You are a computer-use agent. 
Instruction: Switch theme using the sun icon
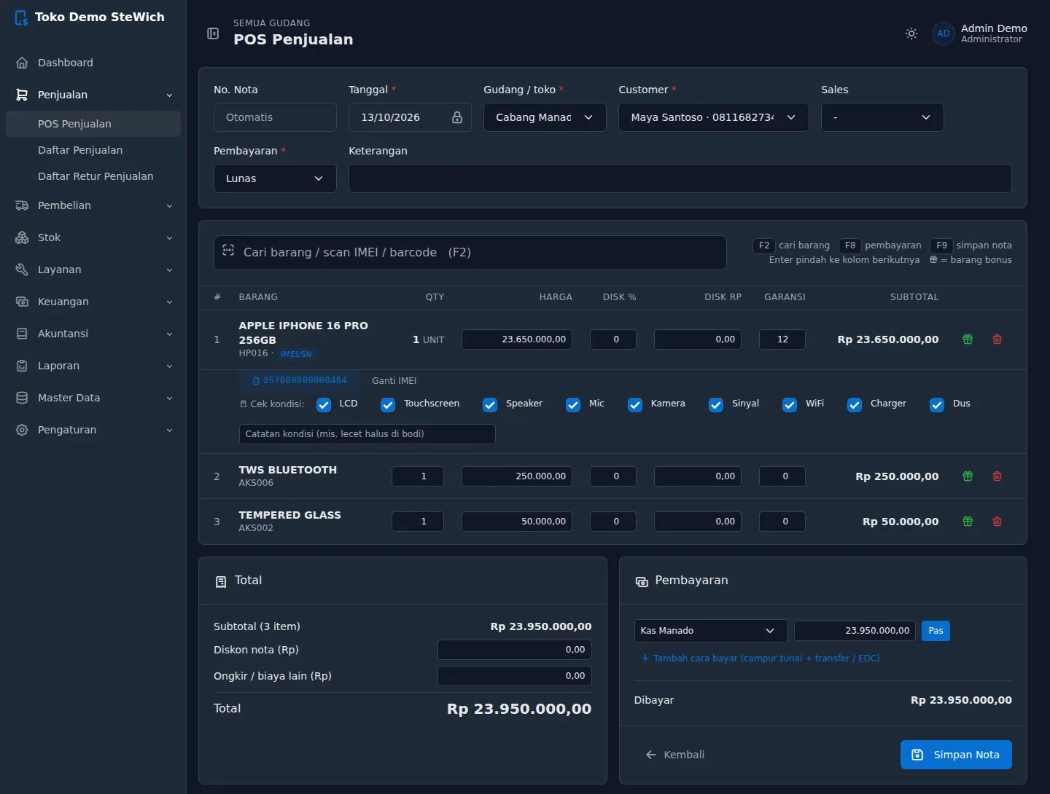tap(911, 34)
